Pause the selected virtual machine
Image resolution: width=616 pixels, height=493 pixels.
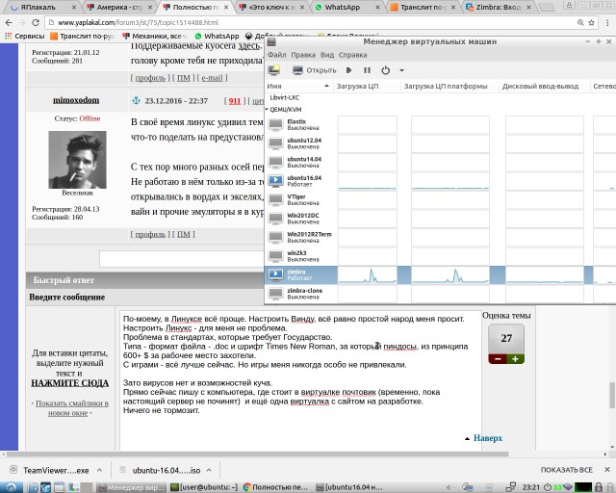pyautogui.click(x=367, y=70)
